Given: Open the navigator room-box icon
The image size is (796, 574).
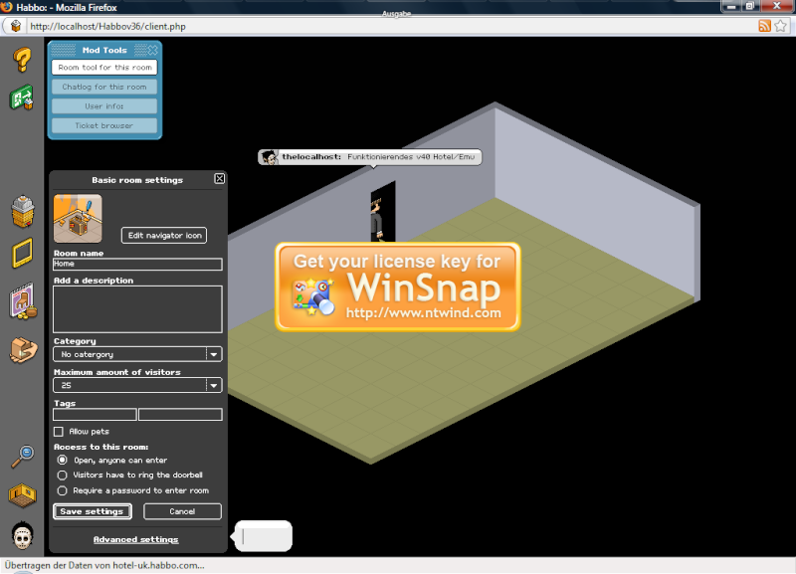Looking at the screenshot, I should [22, 494].
